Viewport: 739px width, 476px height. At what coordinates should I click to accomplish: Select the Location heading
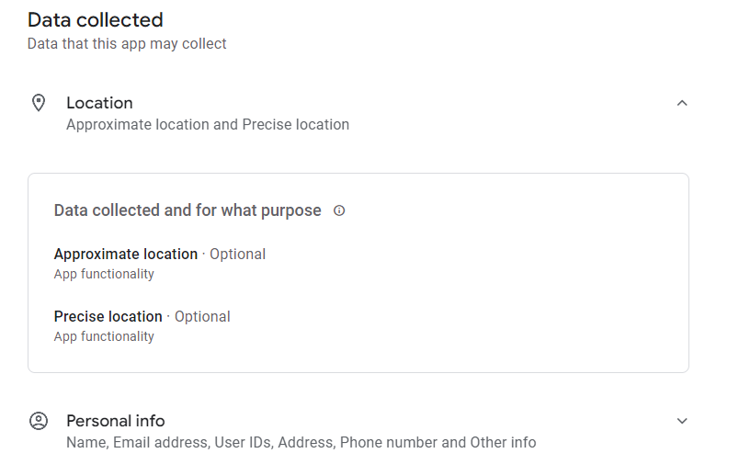[99, 103]
